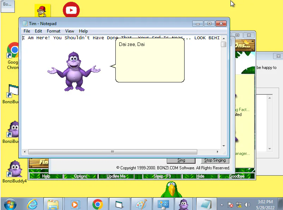The image size is (283, 210).
Task: Open Windows Media Player from taskbar
Action: click(75, 204)
